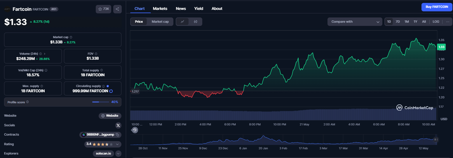This screenshot has height=158, width=453.
Task: Click the Market cap info icon
Action: pyautogui.click(x=71, y=37)
